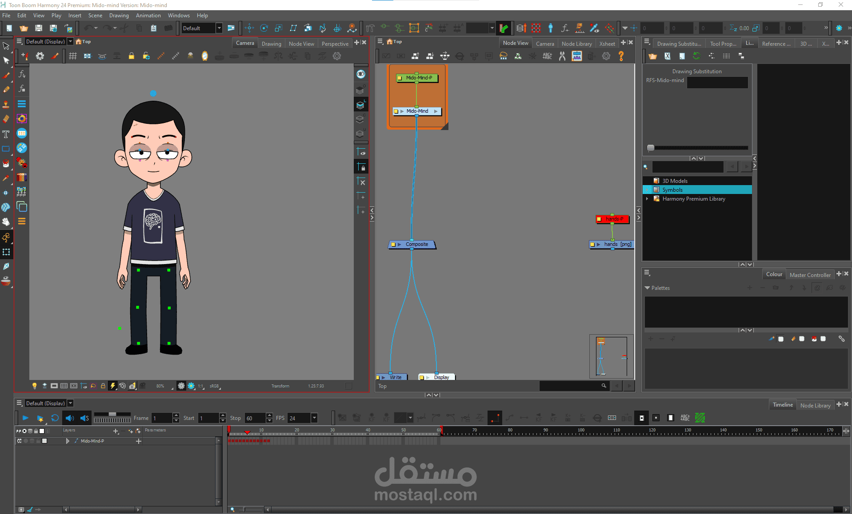Open the Default workspace dropdown
The height and width of the screenshot is (514, 852).
(x=219, y=28)
